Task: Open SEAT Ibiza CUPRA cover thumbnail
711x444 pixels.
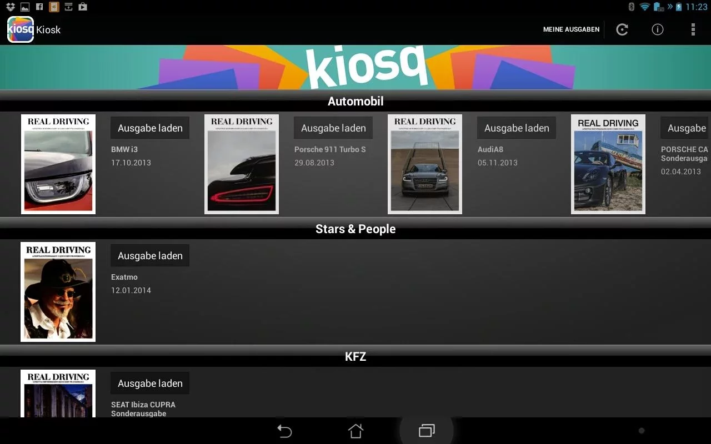Action: [58, 393]
